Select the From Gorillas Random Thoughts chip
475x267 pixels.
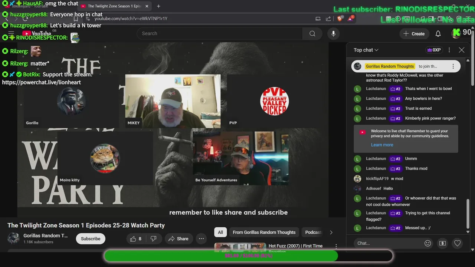point(264,233)
